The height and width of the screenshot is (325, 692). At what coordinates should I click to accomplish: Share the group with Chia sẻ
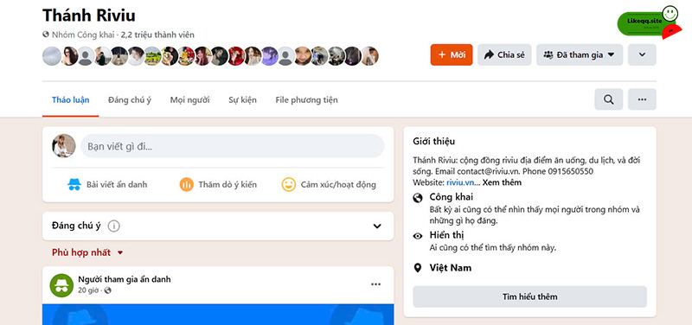pyautogui.click(x=504, y=54)
